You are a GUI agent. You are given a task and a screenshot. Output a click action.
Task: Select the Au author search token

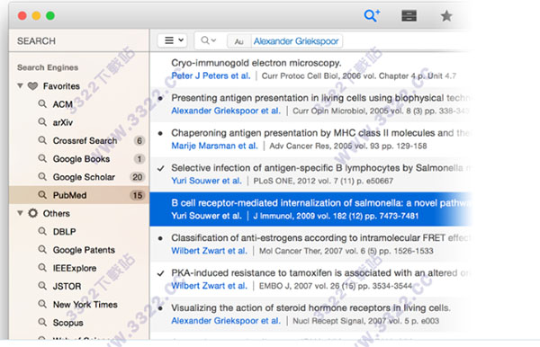click(x=239, y=41)
